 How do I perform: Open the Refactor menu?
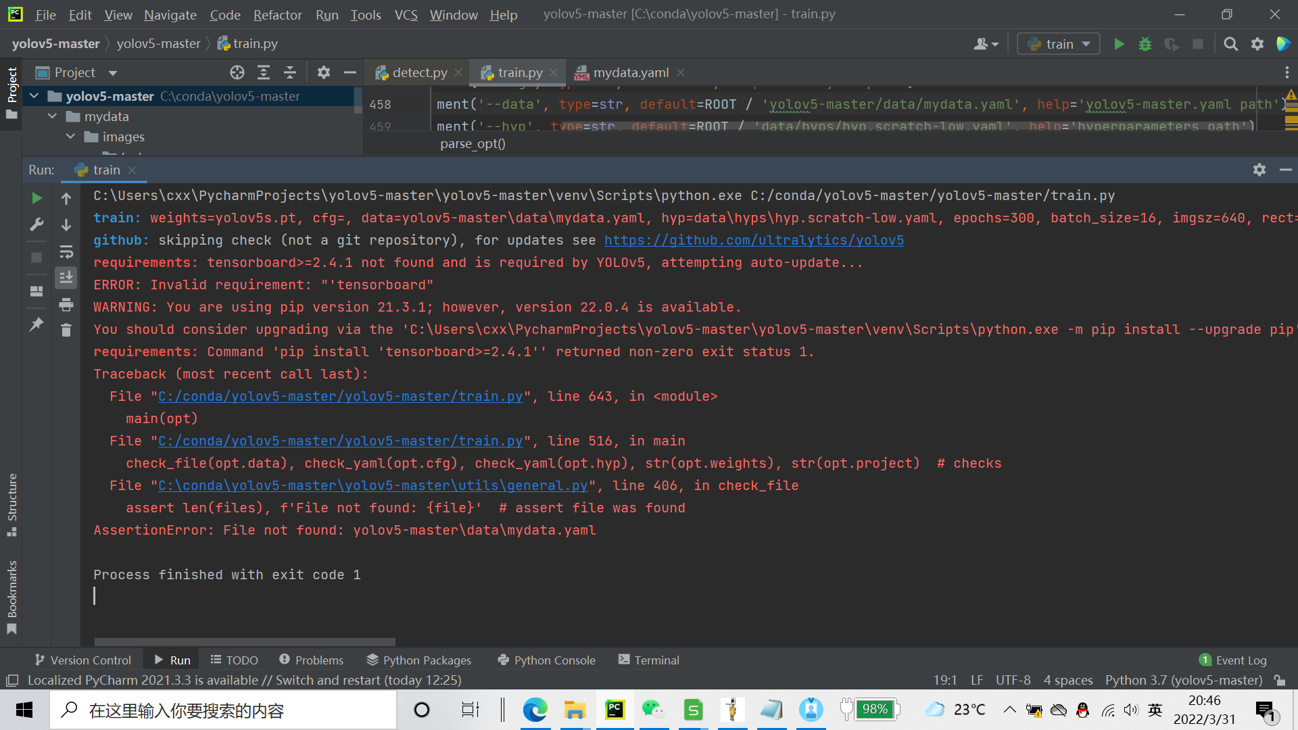point(277,14)
